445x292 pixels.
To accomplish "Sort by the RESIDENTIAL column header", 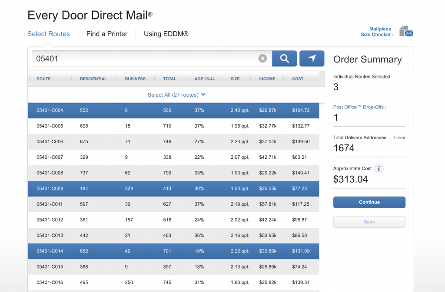I will (x=93, y=79).
